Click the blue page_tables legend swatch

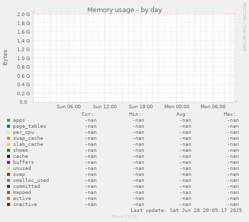coord(9,126)
